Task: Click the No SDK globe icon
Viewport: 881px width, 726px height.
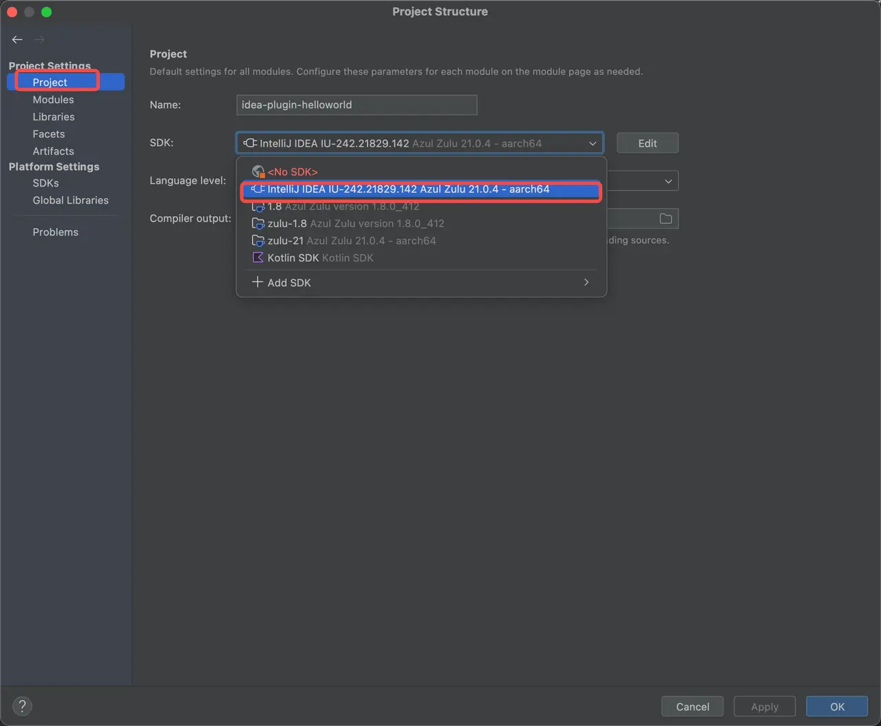Action: click(x=258, y=172)
